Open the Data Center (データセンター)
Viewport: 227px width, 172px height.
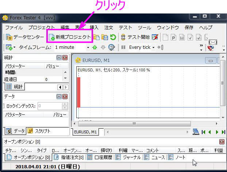click(25, 37)
